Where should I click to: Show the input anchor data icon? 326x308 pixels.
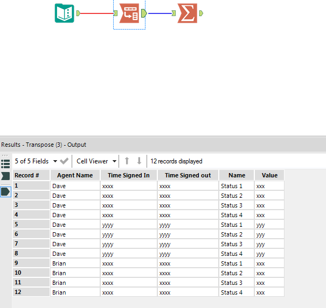click(5, 176)
